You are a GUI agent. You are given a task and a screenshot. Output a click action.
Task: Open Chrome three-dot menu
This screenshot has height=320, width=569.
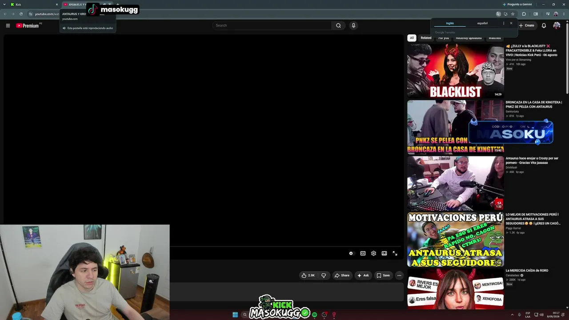pyautogui.click(x=564, y=14)
